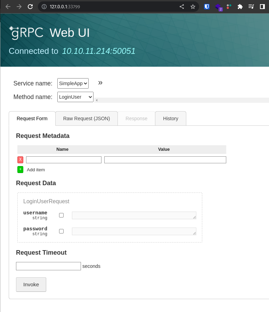Open the Method name LoginUser dropdown
Viewport: 269px width, 312px height.
click(x=75, y=97)
